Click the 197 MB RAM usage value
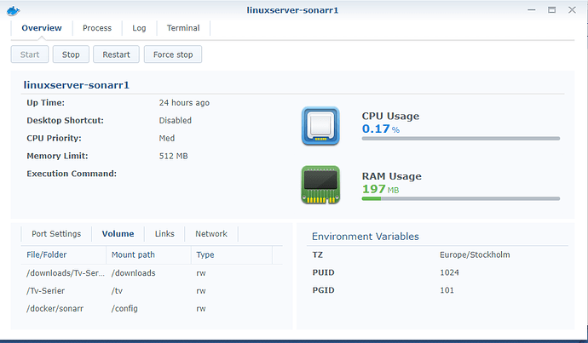This screenshot has height=343, width=588. point(380,189)
